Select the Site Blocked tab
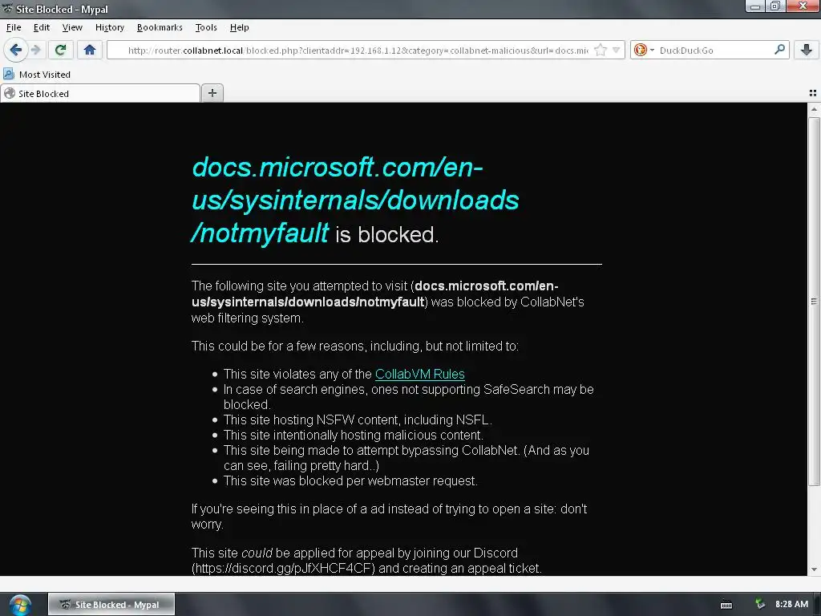This screenshot has width=821, height=616. pyautogui.click(x=100, y=93)
